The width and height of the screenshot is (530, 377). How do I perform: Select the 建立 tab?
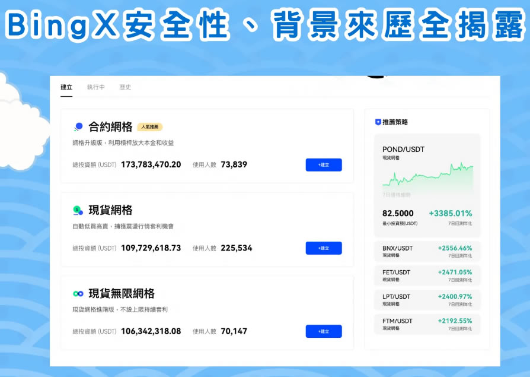67,87
